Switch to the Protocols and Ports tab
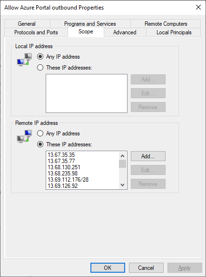This screenshot has height=277, width=206. pos(36,32)
